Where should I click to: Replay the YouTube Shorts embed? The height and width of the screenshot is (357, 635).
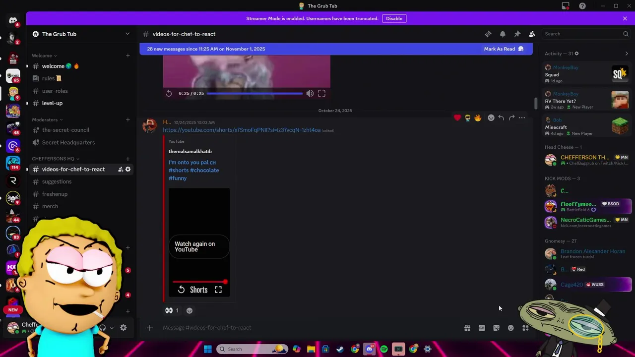(182, 290)
